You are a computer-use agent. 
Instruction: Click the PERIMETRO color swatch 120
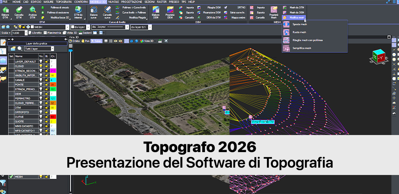(53, 98)
